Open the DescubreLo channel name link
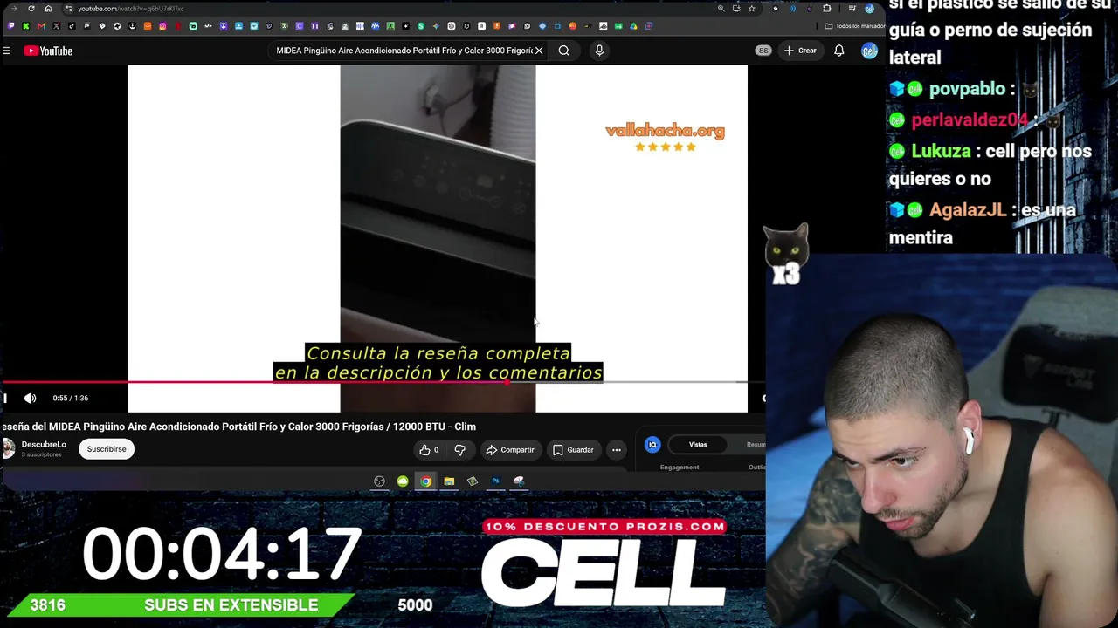This screenshot has width=1118, height=628. click(x=44, y=445)
